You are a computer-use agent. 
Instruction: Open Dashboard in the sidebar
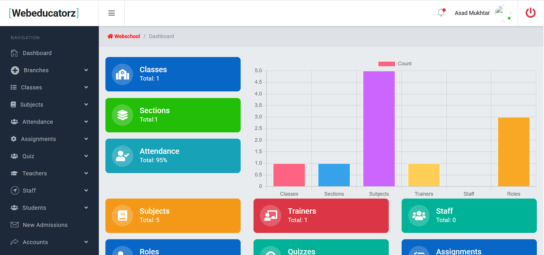(37, 53)
